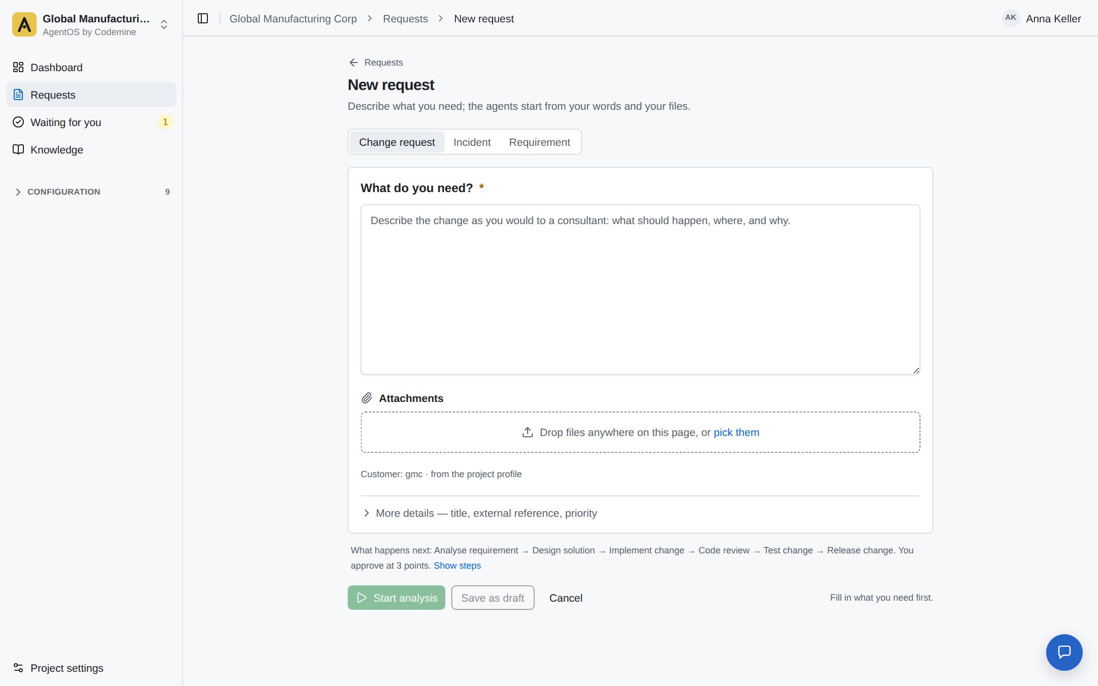Go back to Requests via arrow link
This screenshot has height=686, width=1098.
pos(376,63)
